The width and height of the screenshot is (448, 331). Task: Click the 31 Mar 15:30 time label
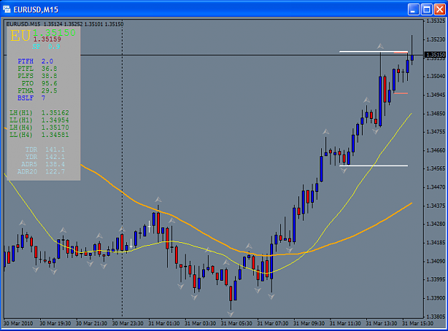coord(418,324)
